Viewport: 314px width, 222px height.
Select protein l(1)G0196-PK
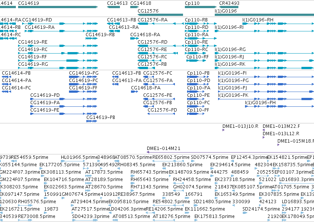266,99
